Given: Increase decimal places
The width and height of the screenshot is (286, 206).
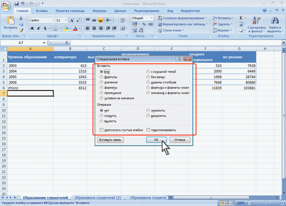Looking at the screenshot, I should tap(135, 30).
